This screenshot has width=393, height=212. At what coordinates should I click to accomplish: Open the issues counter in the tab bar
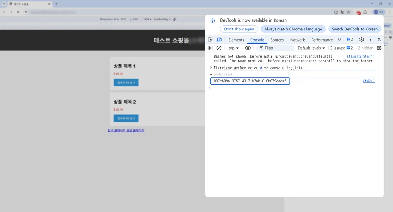tap(350, 40)
